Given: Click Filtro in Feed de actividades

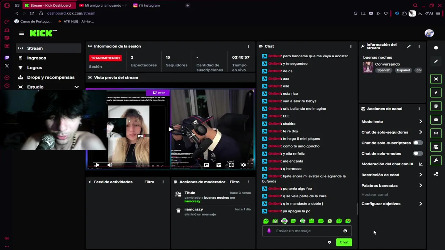Looking at the screenshot, I should 149,182.
